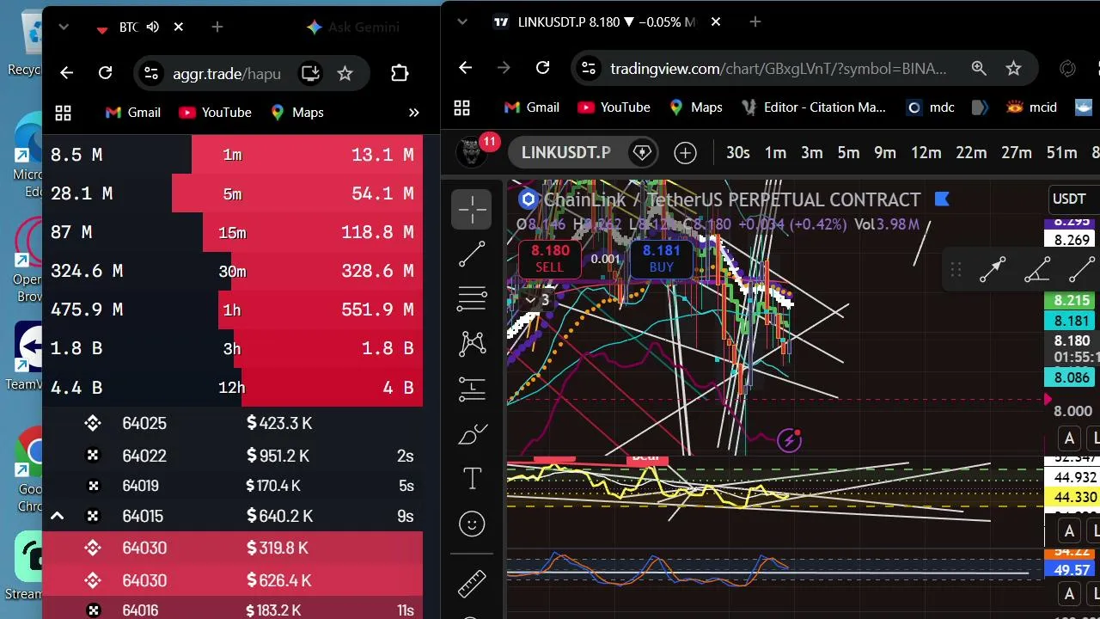Image resolution: width=1100 pixels, height=619 pixels.
Task: Select the 5m chart interval
Action: tap(848, 153)
